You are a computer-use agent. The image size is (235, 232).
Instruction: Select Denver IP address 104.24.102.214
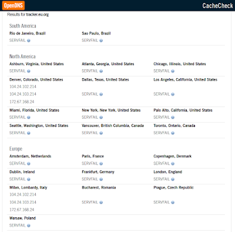[x=23, y=86]
